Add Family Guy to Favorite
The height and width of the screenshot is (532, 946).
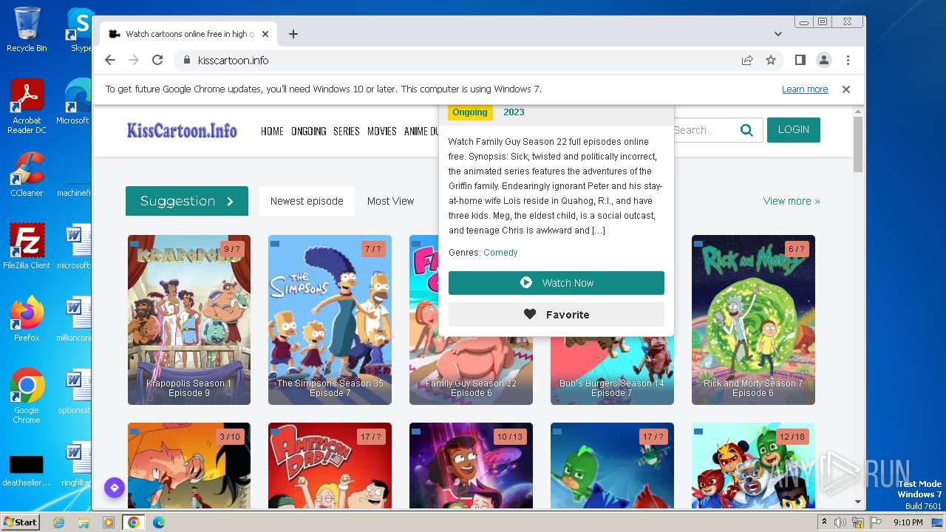(557, 315)
